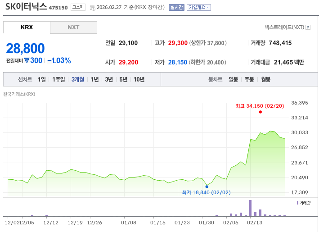Select the 5년 line chart period
Image resolution: width=319 pixels, height=232 pixels.
pos(123,79)
